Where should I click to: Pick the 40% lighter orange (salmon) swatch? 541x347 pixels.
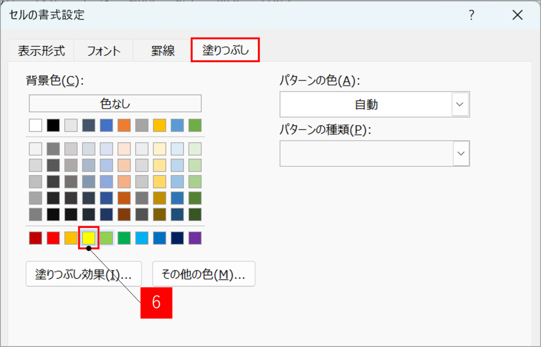point(124,181)
